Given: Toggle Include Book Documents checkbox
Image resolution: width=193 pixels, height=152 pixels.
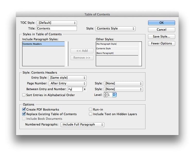Looking at the screenshot, I should 24,119.
